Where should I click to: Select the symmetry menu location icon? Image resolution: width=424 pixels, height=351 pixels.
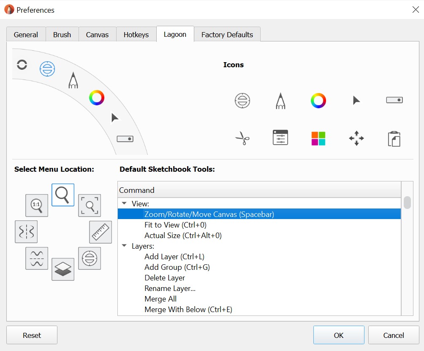pyautogui.click(x=26, y=232)
